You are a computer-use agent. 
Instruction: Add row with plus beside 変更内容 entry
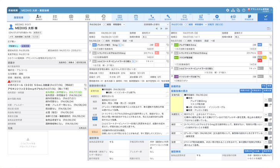pos(266,100)
